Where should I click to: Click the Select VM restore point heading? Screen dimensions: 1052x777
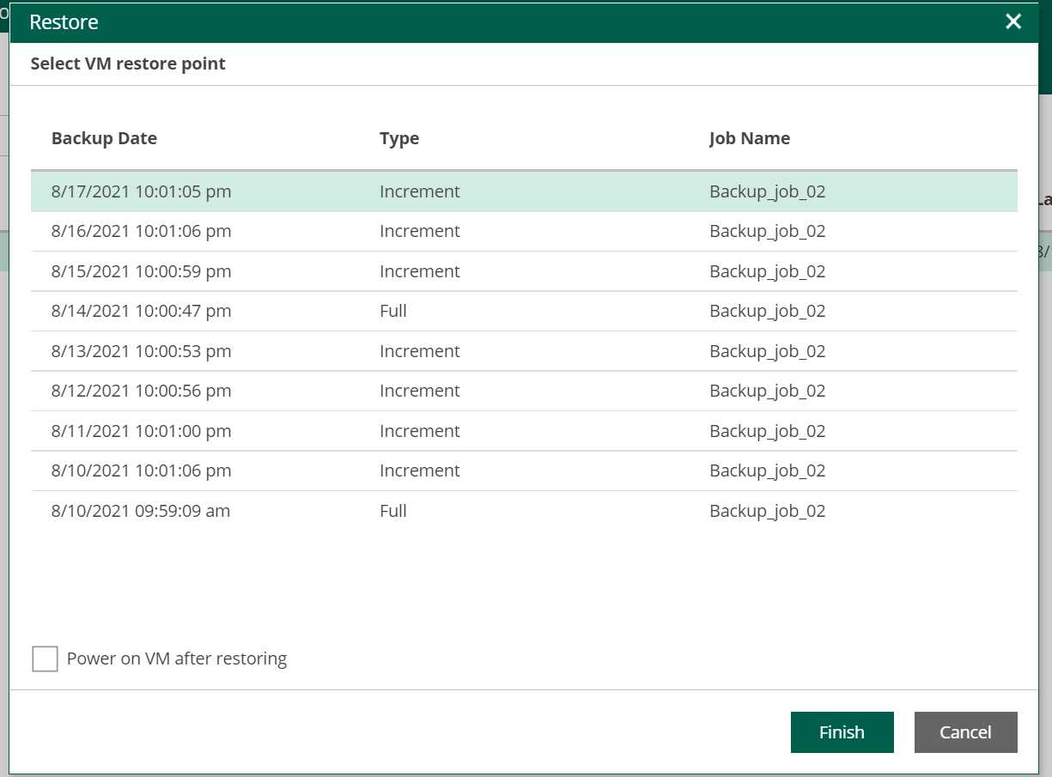tap(127, 64)
